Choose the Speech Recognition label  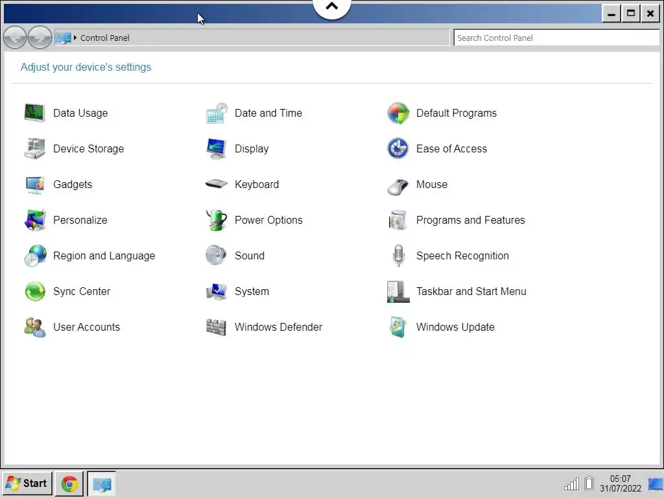462,255
